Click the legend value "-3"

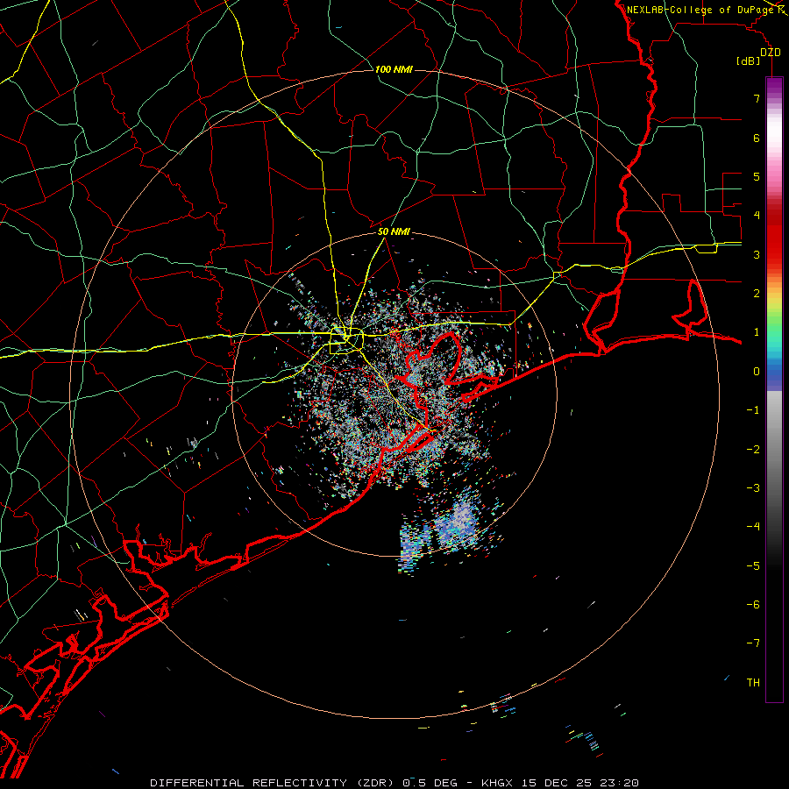click(x=753, y=488)
